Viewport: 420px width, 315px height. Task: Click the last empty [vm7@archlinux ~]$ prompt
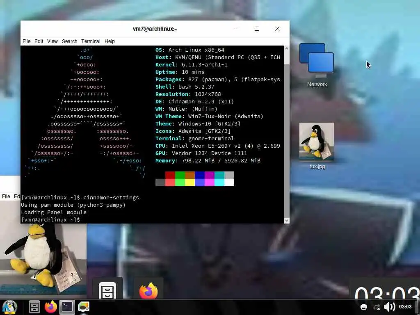click(x=50, y=220)
